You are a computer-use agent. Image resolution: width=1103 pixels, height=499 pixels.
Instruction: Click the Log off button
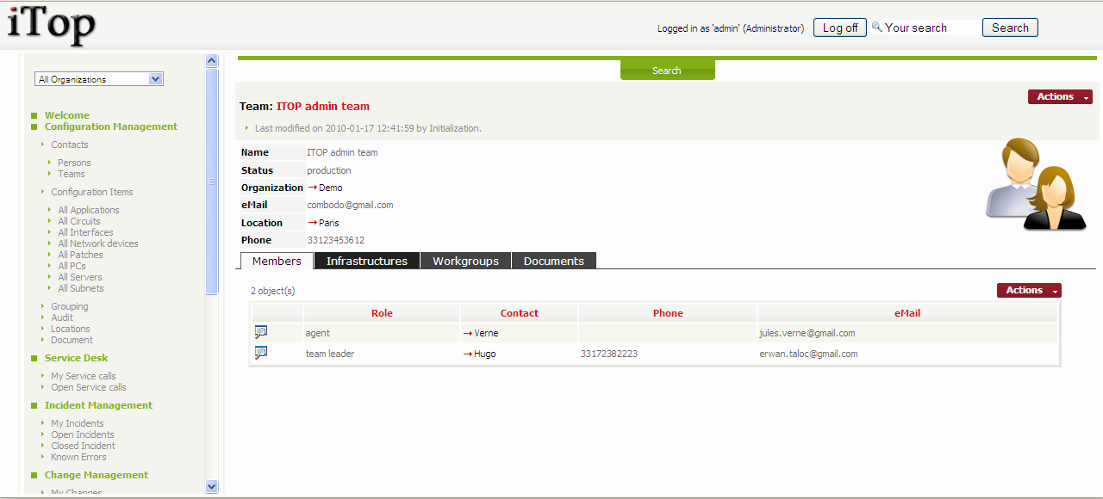(840, 28)
